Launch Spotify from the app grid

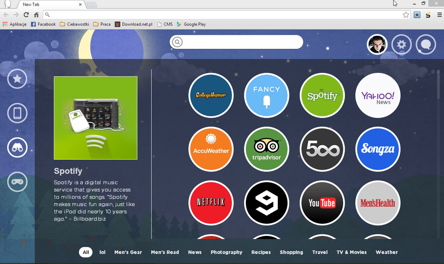point(322,95)
